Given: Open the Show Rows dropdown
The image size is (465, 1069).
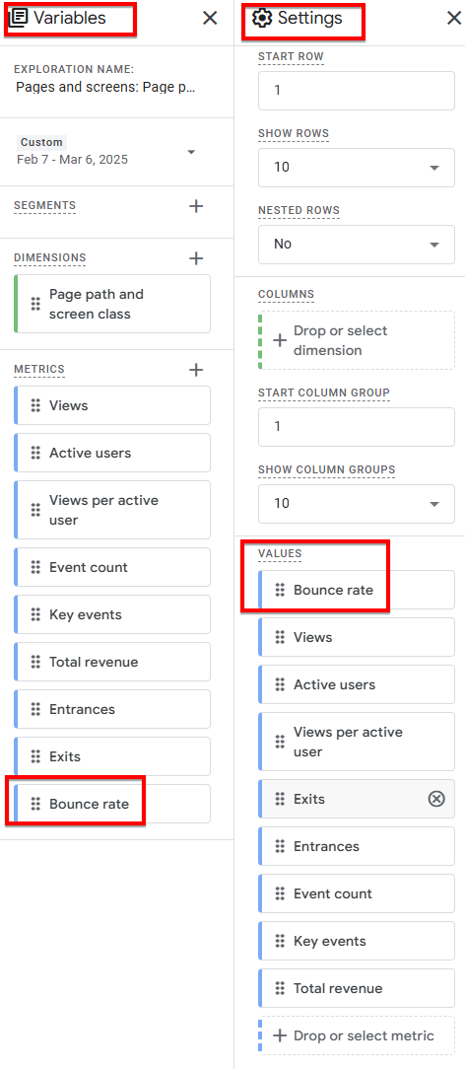Looking at the screenshot, I should click(x=356, y=167).
